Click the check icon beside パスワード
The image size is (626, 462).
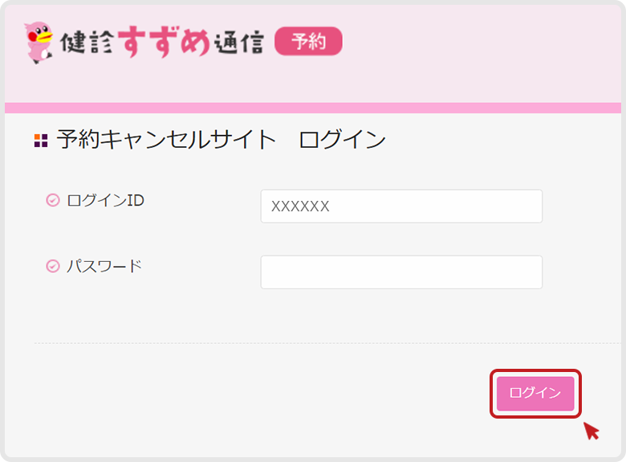[x=53, y=267]
